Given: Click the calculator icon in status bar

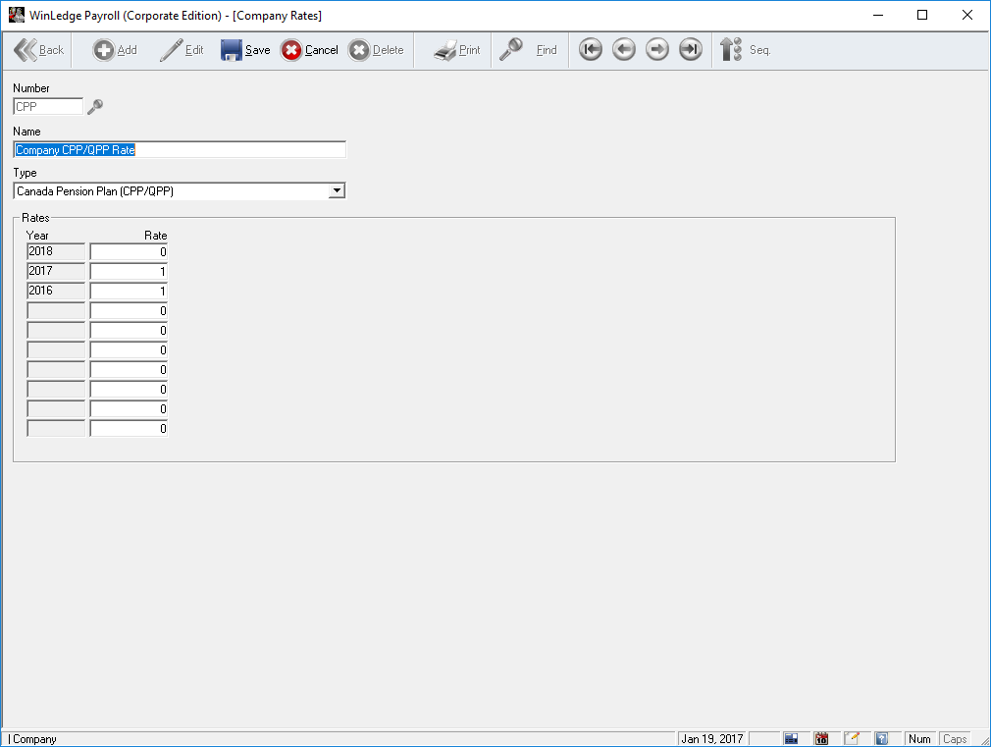Looking at the screenshot, I should [x=792, y=738].
